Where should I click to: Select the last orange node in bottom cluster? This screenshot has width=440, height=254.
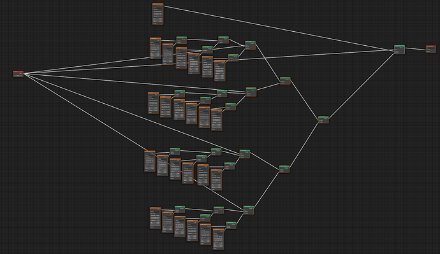click(218, 239)
